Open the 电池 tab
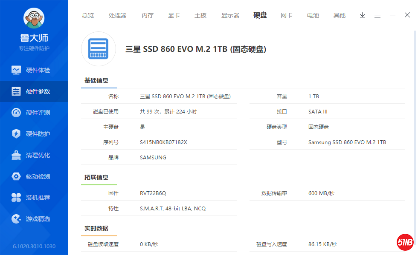 (313, 15)
